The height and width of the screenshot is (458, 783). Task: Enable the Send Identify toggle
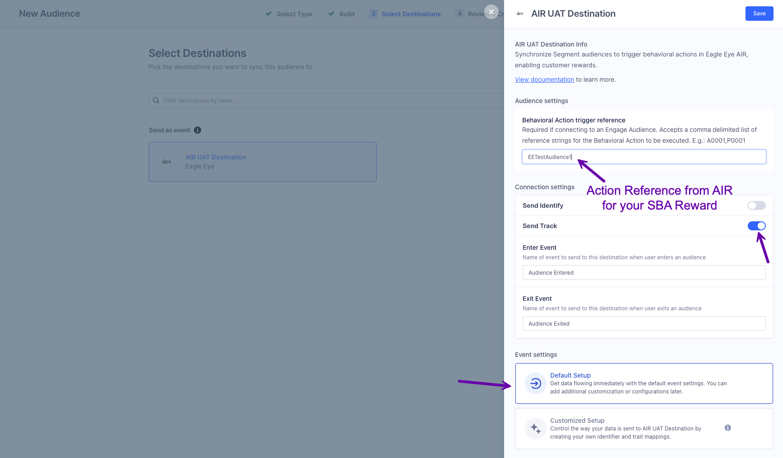coord(756,206)
